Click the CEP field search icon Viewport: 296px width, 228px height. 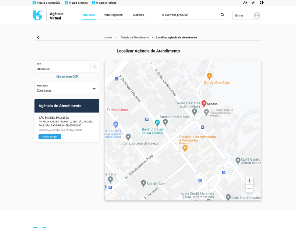[95, 67]
